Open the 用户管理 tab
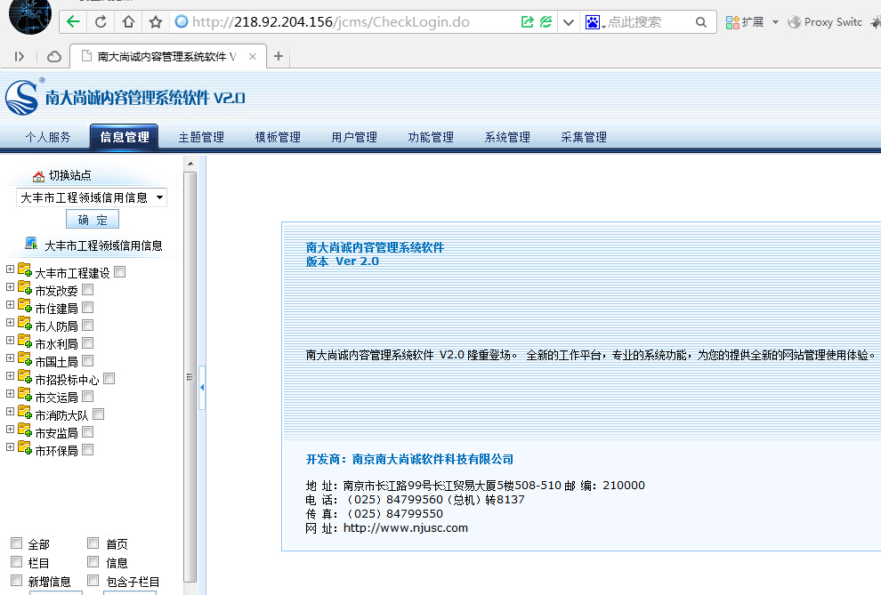Viewport: 881px width, 595px height. pyautogui.click(x=354, y=138)
